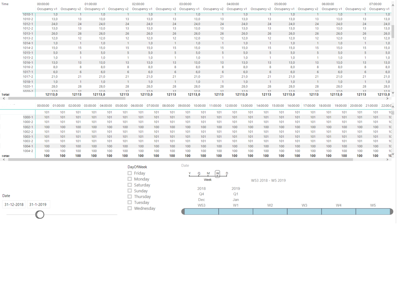This screenshot has width=414, height=283.
Task: Click the top table's horizontal scrollbar thumb
Action: pos(67,98)
